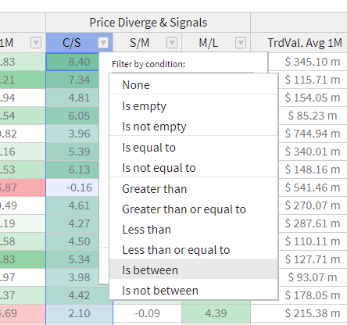Click the $ 148.16 m trade value cell

pyautogui.click(x=313, y=170)
